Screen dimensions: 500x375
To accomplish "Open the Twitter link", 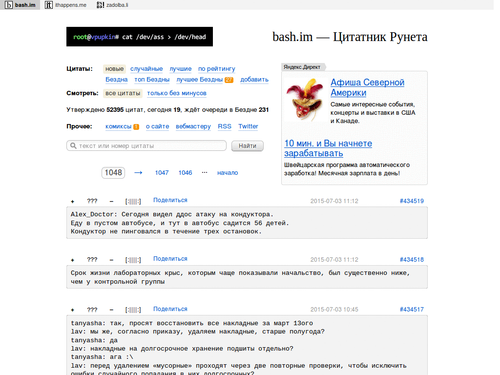I will pyautogui.click(x=248, y=126).
